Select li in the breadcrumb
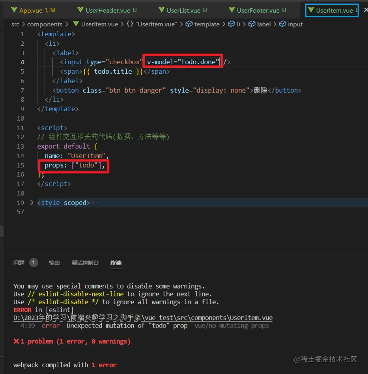Viewport: 368px width, 374px height. [x=238, y=24]
